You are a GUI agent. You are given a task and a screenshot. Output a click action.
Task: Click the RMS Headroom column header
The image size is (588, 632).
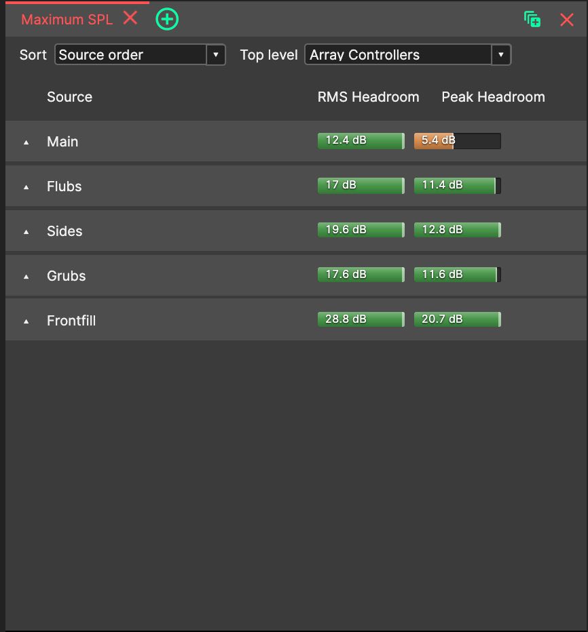369,97
